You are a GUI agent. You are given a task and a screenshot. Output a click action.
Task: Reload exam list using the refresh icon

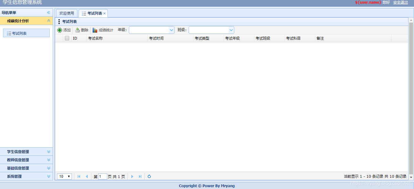tap(149, 176)
